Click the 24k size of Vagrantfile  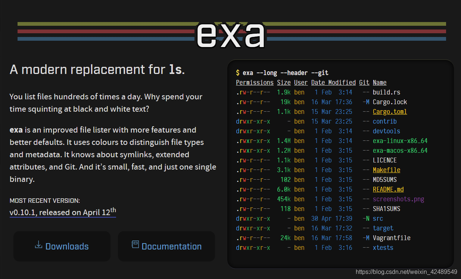coord(286,238)
